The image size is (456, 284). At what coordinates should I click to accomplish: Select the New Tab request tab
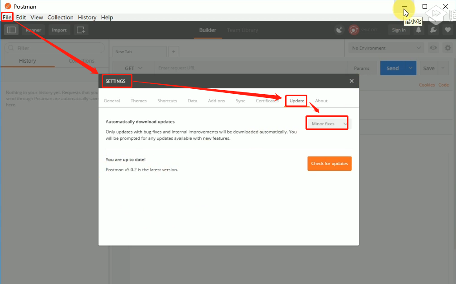(x=140, y=52)
